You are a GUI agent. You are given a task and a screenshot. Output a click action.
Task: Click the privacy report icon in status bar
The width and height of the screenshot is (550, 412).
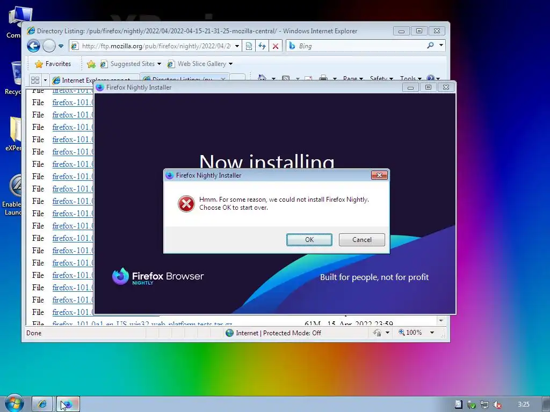click(x=377, y=333)
